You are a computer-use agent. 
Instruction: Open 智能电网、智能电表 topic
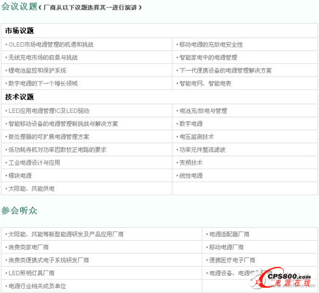tap(205, 84)
